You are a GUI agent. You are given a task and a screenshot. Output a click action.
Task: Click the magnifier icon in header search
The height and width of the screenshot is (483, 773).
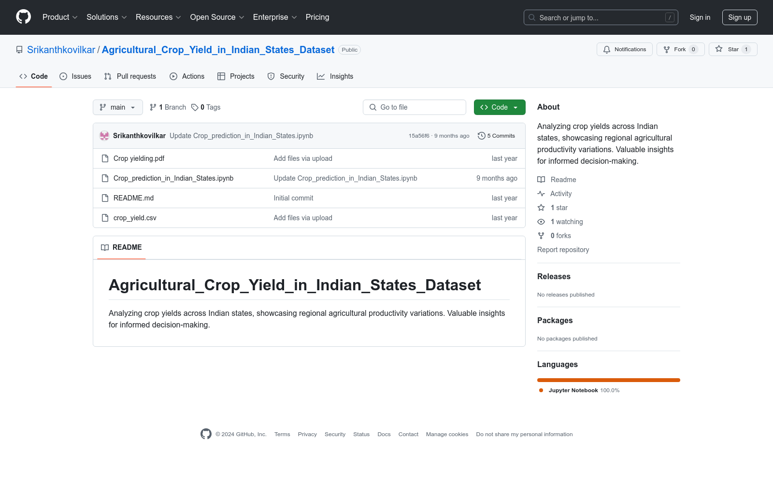[x=532, y=17]
